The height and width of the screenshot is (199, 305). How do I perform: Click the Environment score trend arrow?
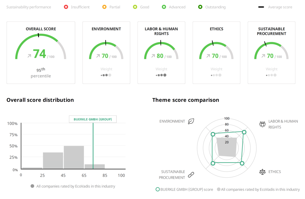coord(98,56)
